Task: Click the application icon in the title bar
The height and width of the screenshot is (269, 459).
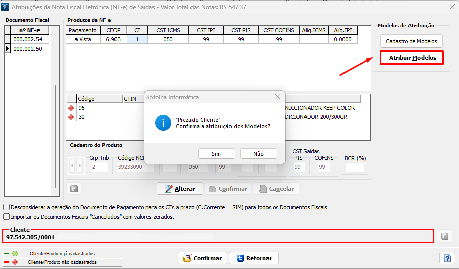Action: coord(5,7)
